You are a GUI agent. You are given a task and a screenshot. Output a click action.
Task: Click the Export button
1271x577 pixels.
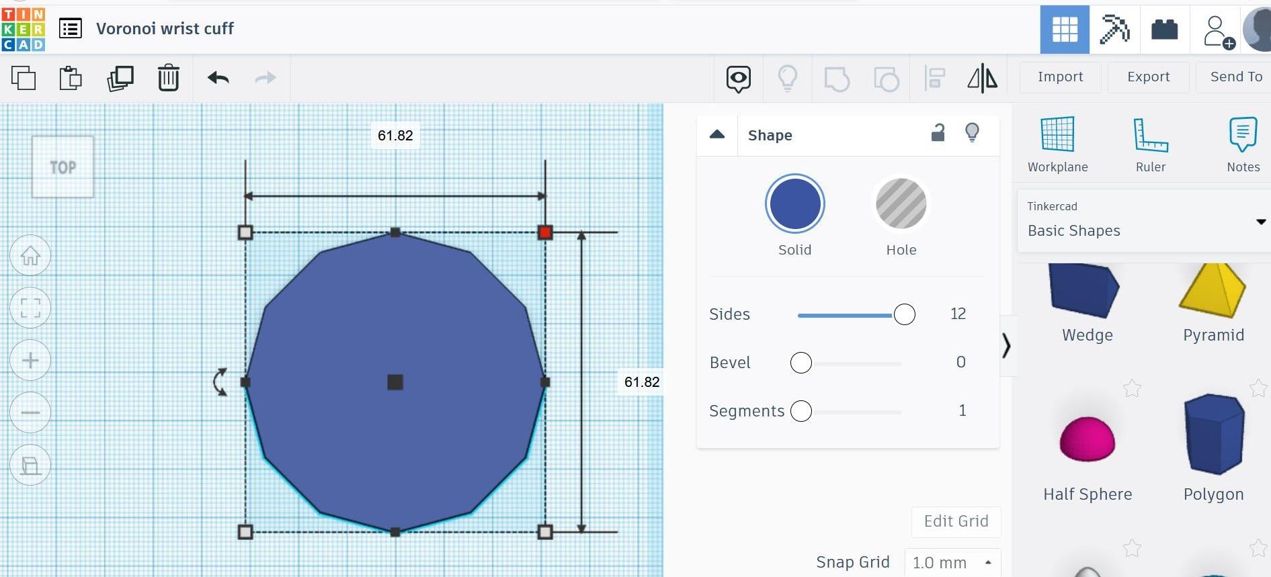(x=1149, y=77)
